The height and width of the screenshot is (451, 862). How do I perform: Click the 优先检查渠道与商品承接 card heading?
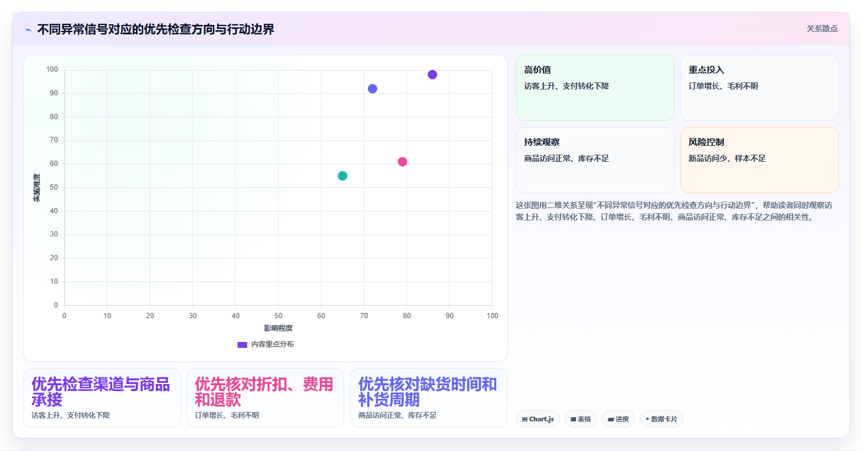pyautogui.click(x=101, y=392)
